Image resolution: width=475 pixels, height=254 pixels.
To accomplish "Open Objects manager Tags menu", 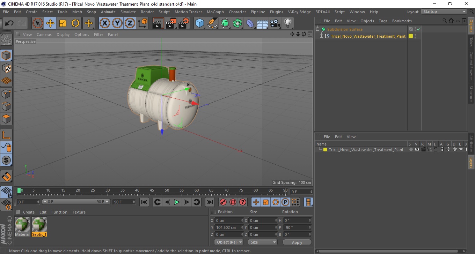I will (x=383, y=21).
